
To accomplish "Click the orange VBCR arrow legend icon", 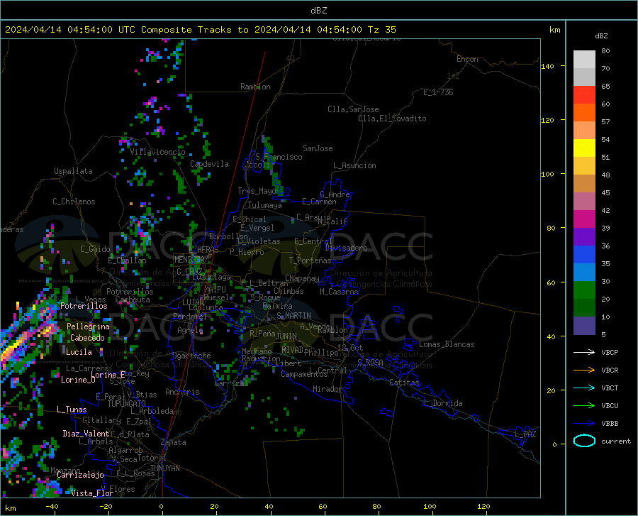I will [584, 370].
